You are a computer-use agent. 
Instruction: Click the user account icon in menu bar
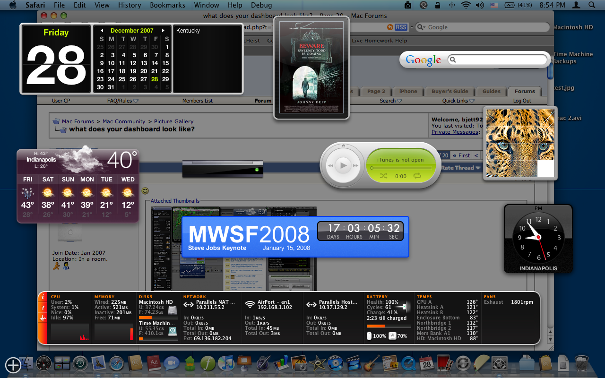(x=576, y=5)
